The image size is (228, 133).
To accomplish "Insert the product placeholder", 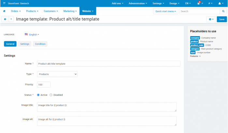I will 194,42.
